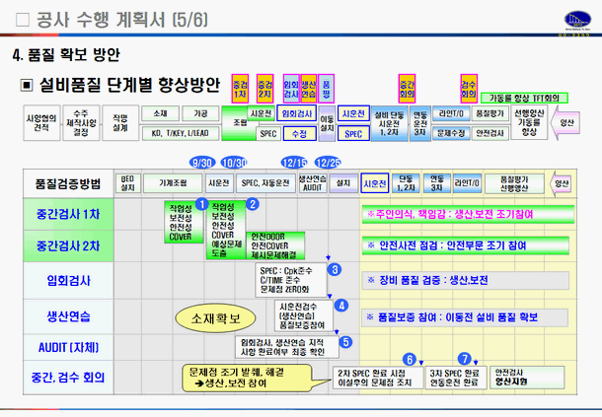This screenshot has height=417, width=602.
Task: Click the blue circle numbered 4
Action: click(341, 305)
